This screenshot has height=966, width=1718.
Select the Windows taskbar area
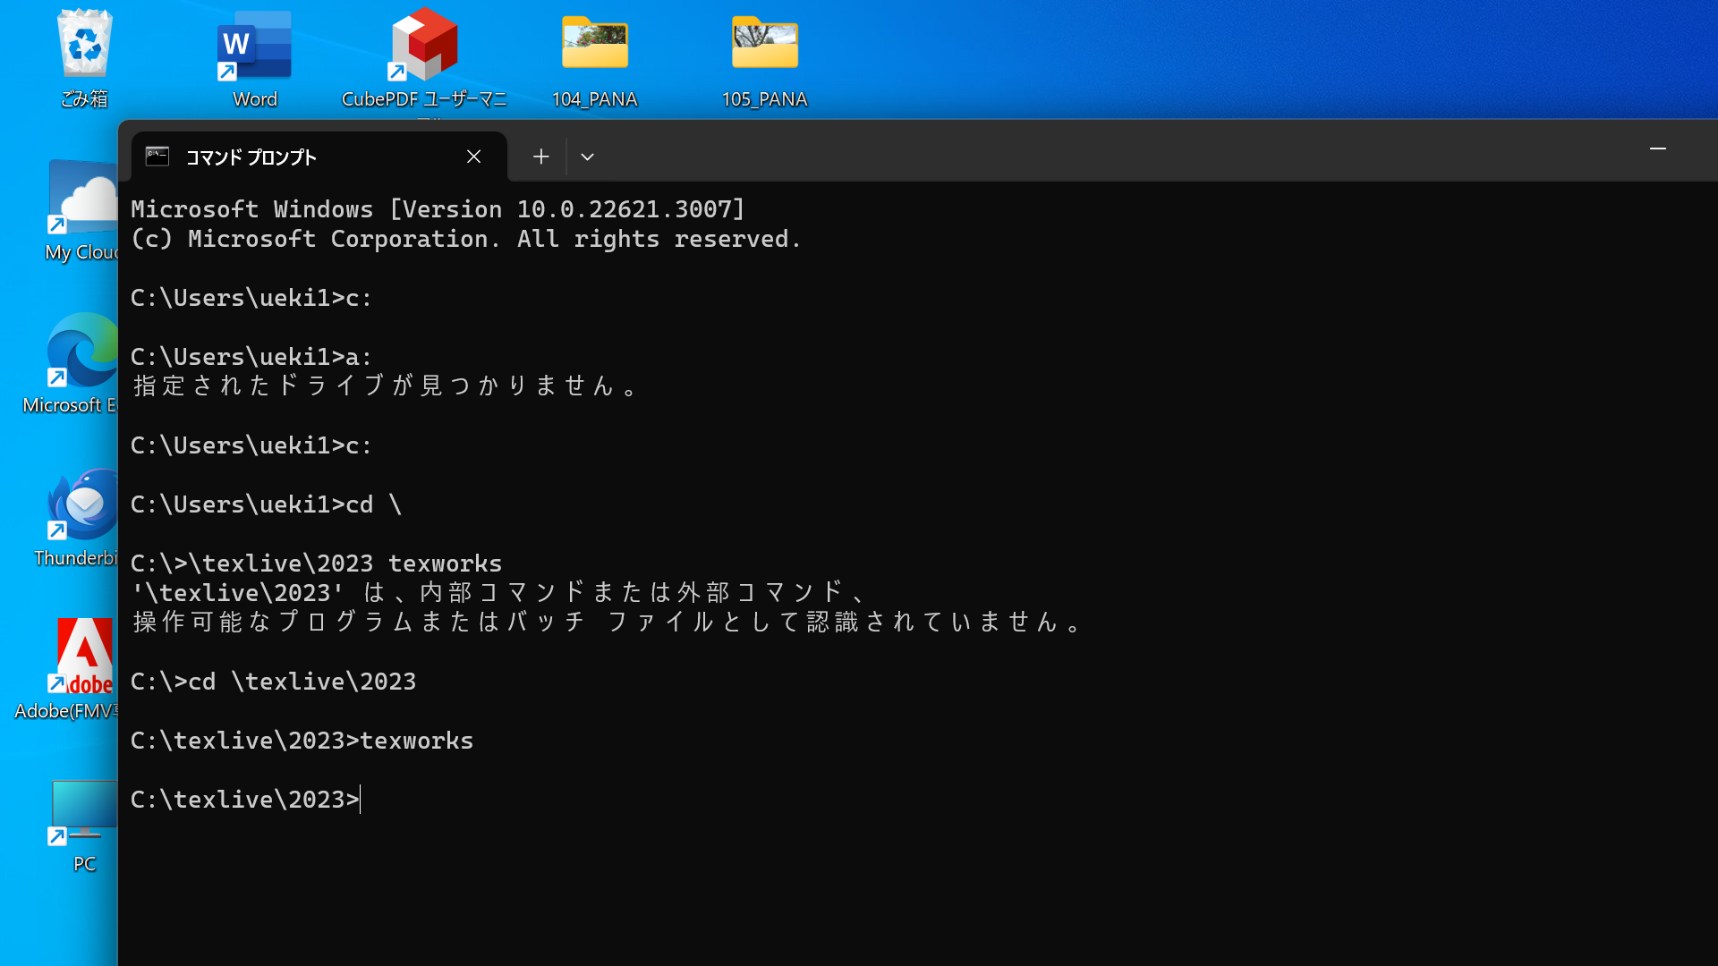tap(859, 944)
